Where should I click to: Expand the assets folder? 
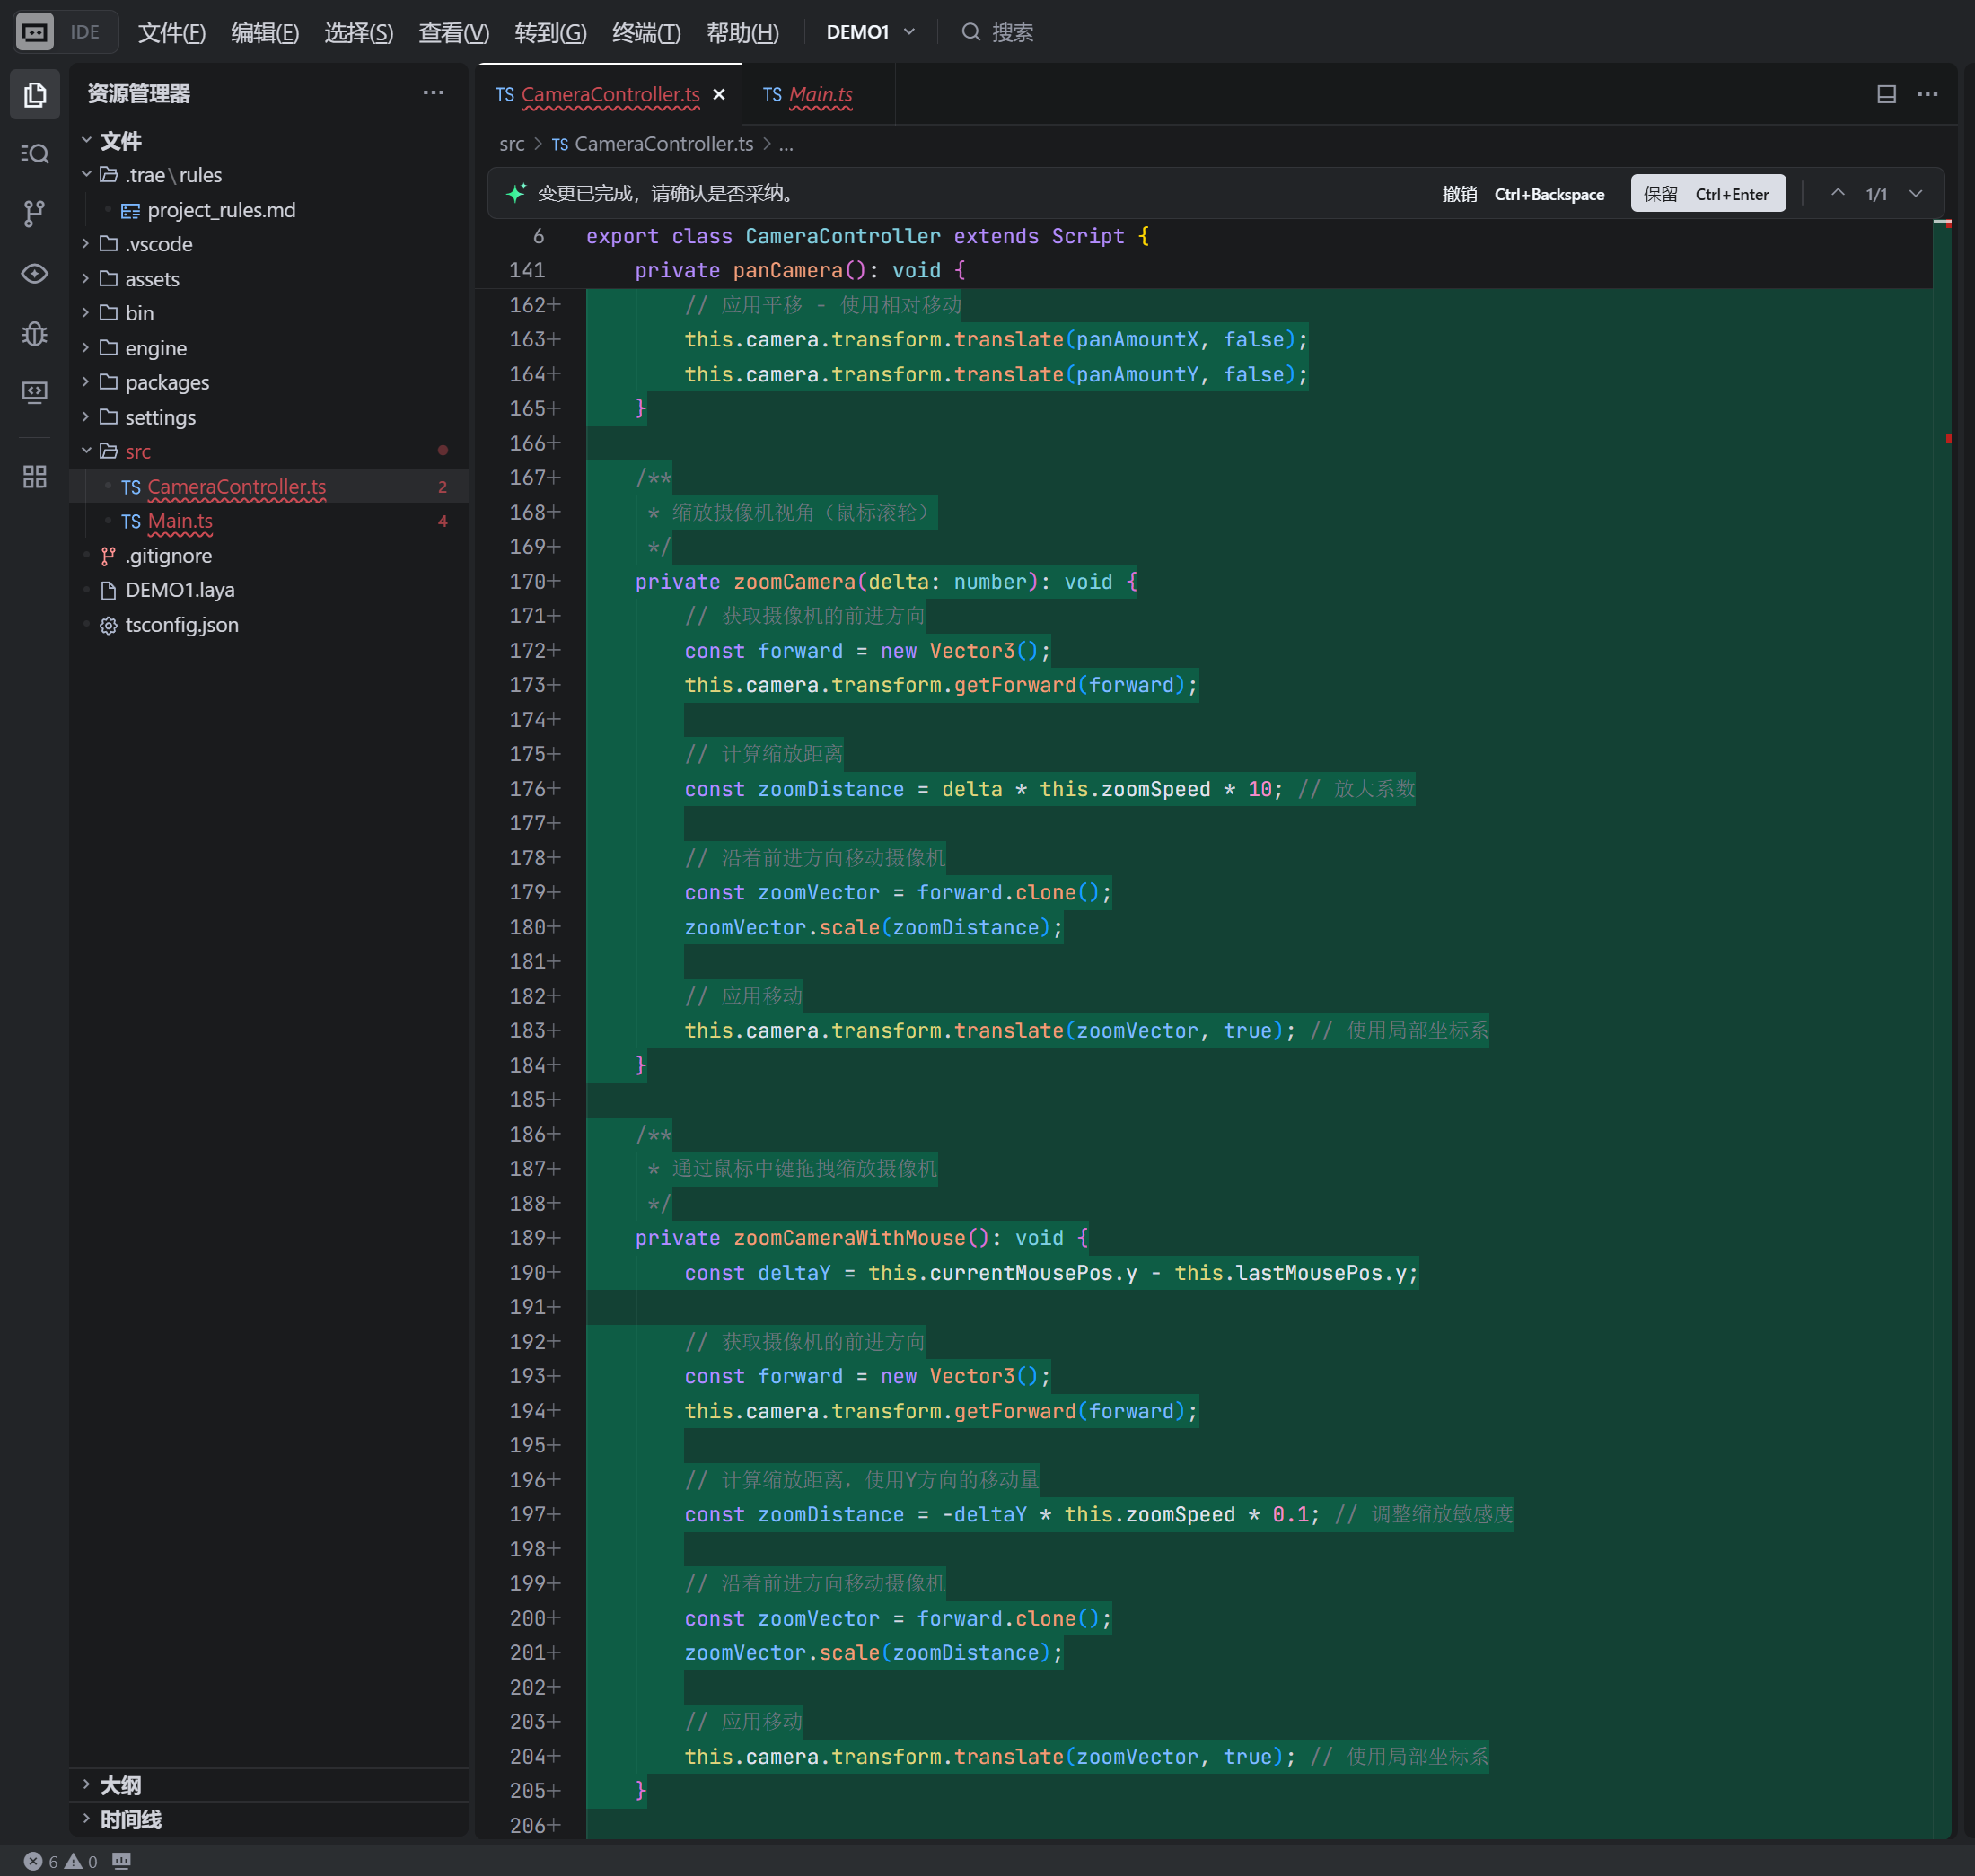152,279
